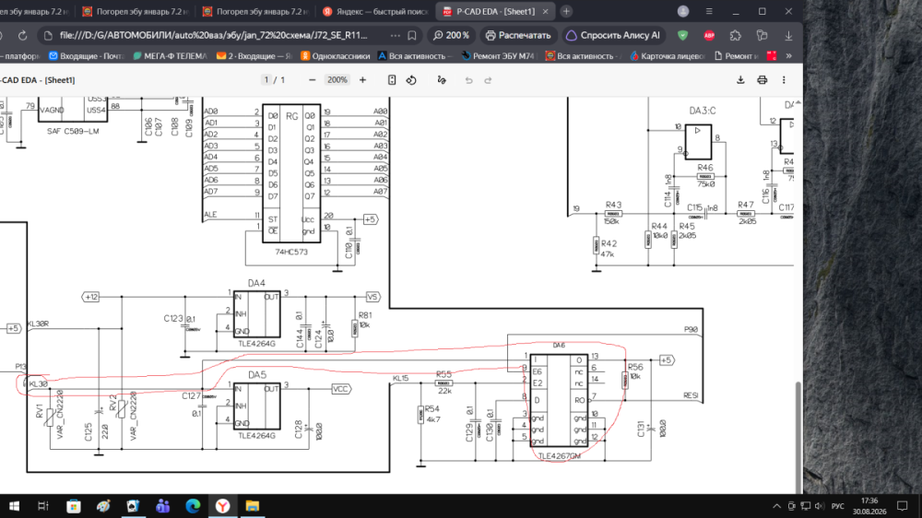Open the browser hamburger menu
The width and height of the screenshot is (922, 518).
709,11
